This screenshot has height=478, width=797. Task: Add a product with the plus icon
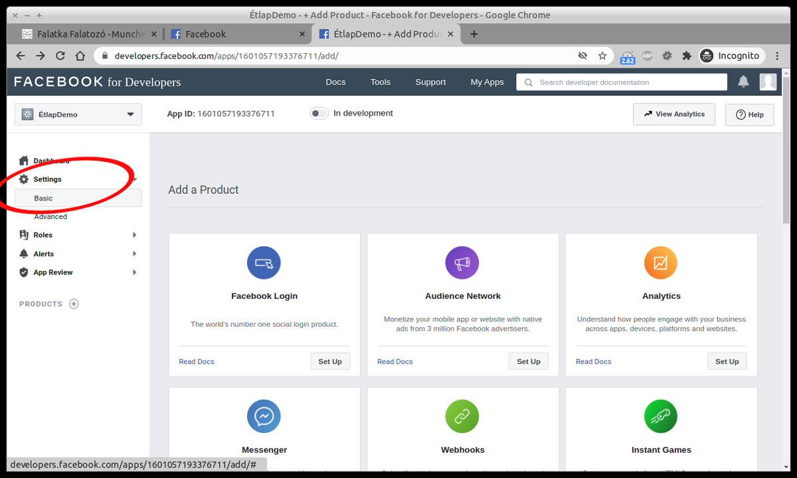74,304
